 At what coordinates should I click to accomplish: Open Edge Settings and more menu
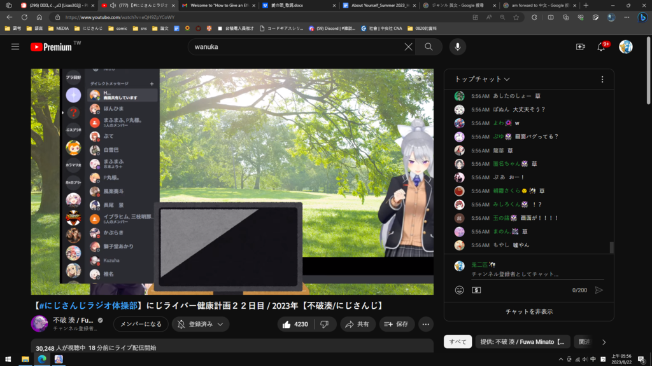coord(627,17)
